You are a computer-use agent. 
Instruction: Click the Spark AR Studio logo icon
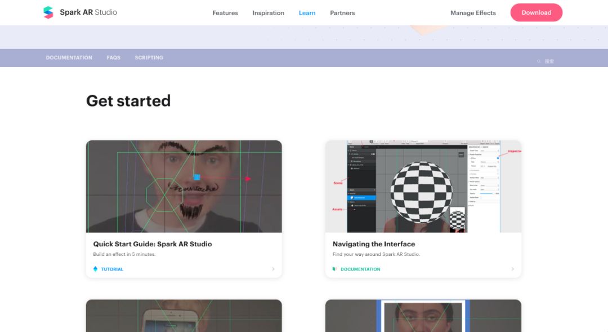(48, 12)
